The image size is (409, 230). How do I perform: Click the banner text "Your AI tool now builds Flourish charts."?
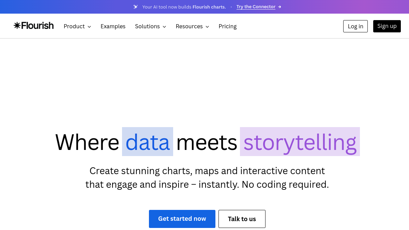(184, 7)
